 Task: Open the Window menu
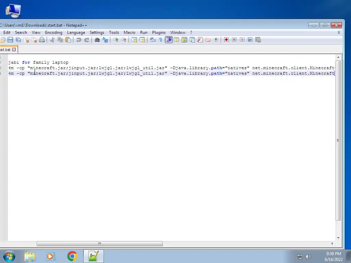click(178, 33)
